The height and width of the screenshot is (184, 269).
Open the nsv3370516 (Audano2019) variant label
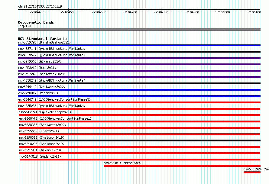tap(40, 157)
